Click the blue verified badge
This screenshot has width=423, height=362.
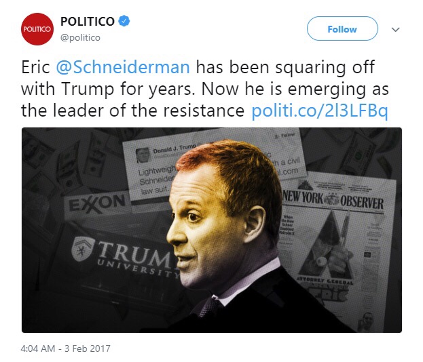click(x=123, y=22)
